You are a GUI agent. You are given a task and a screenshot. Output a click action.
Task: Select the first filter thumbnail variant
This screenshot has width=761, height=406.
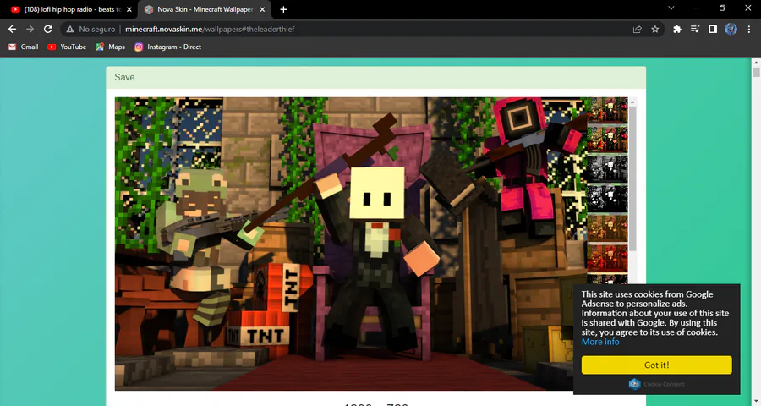(x=607, y=109)
